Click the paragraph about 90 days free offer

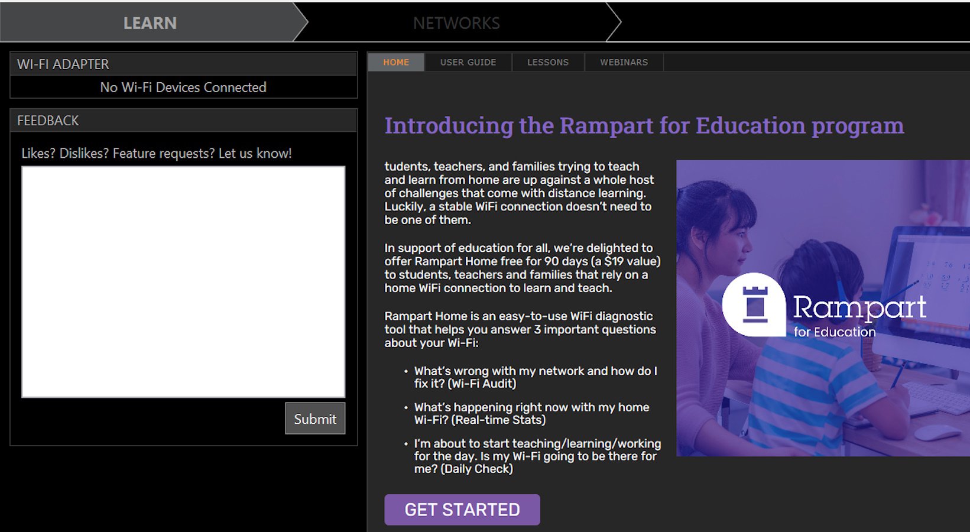pos(523,268)
